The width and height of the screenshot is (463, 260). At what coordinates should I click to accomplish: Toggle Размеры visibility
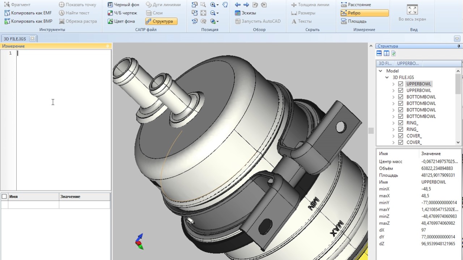point(303,13)
